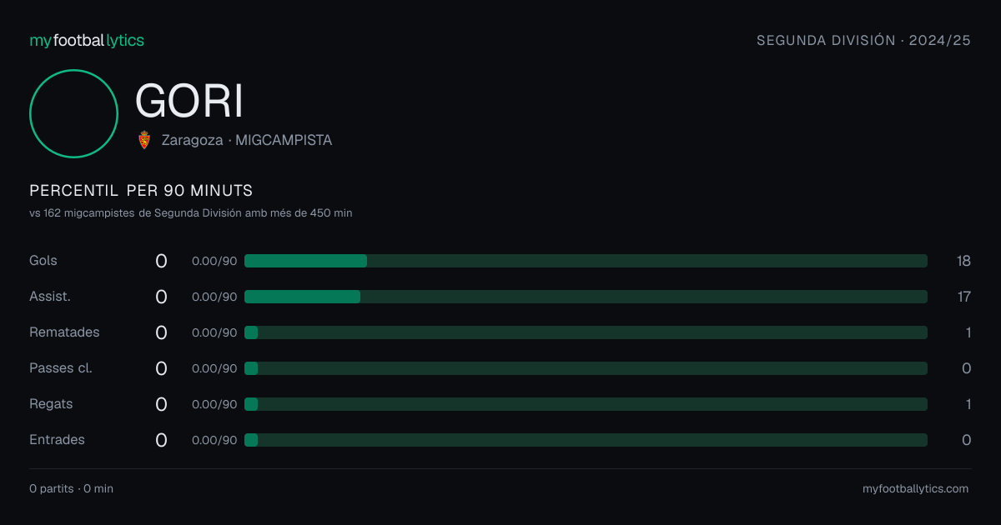The image size is (1001, 525).
Task: Select the Segunda División 2024/25 label
Action: point(863,40)
